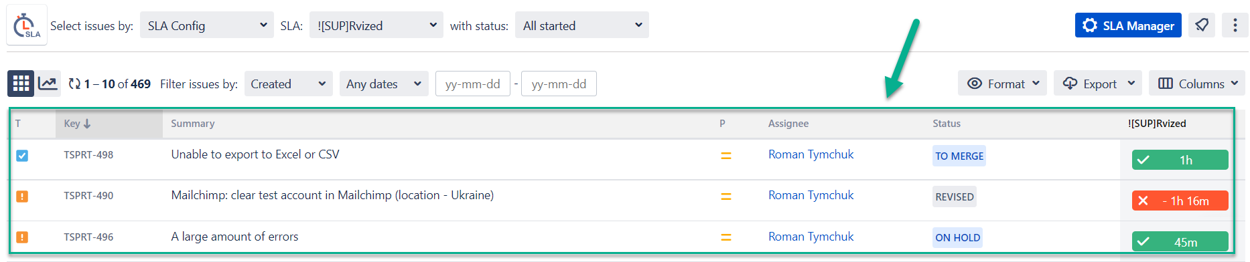Click the red -1h 16m SLA indicator
Viewport: 1250px width, 262px height.
[1180, 201]
